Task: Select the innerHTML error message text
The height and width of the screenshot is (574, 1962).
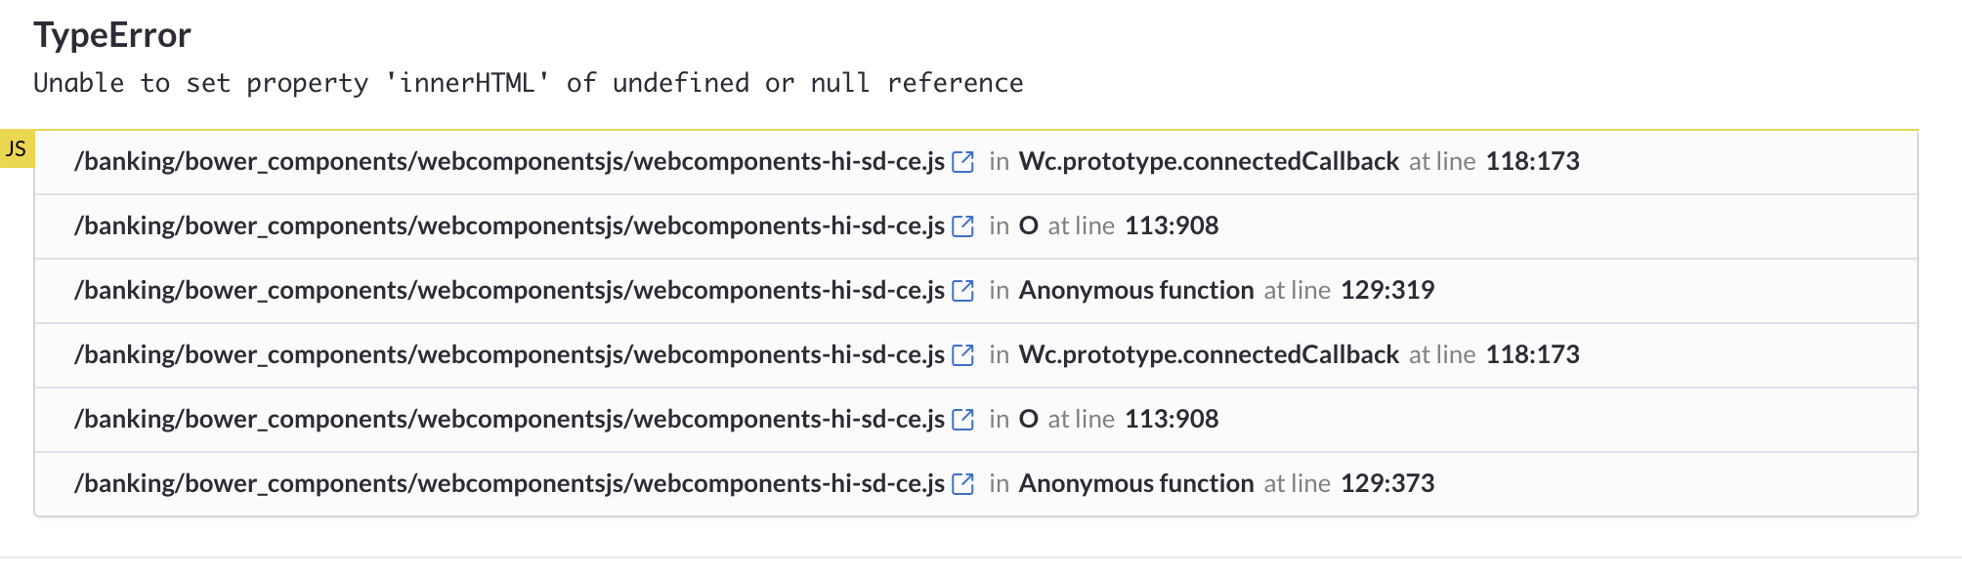Action: pos(528,83)
